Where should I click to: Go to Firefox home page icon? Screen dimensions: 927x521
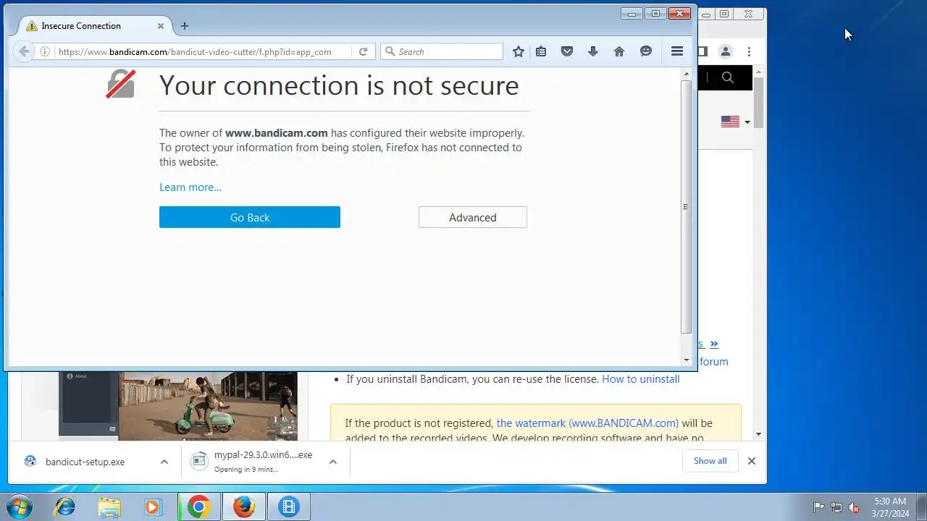tap(619, 51)
